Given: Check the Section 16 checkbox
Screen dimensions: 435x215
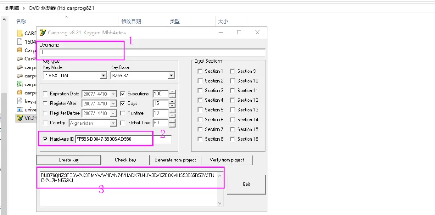Looking at the screenshot, I should [x=232, y=139].
